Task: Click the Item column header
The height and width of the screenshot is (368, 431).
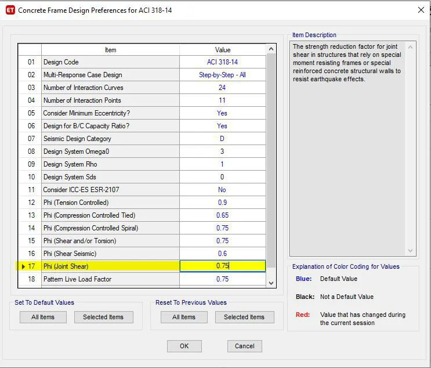Action: pos(110,50)
